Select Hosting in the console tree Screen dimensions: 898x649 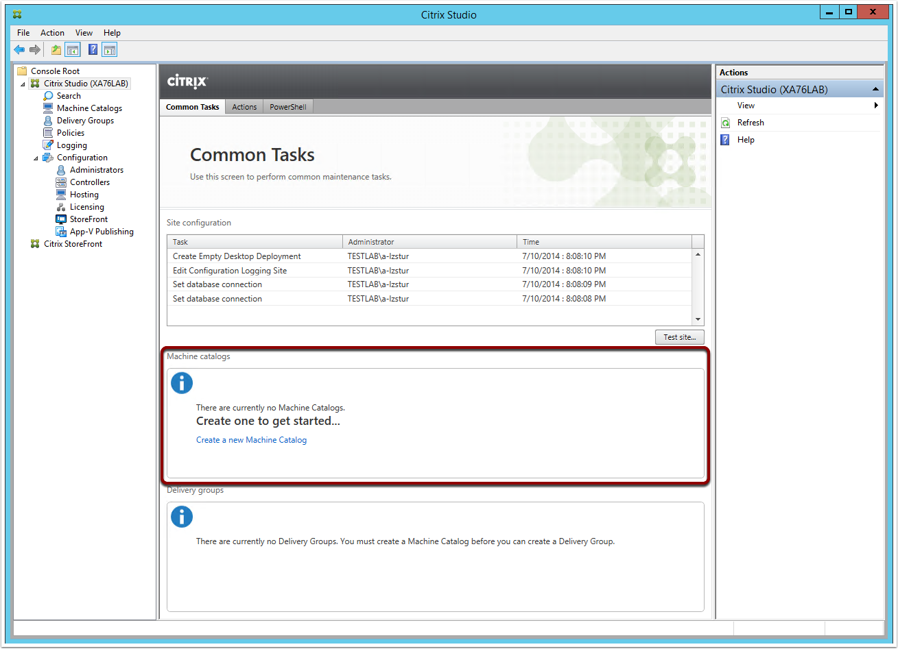click(84, 195)
